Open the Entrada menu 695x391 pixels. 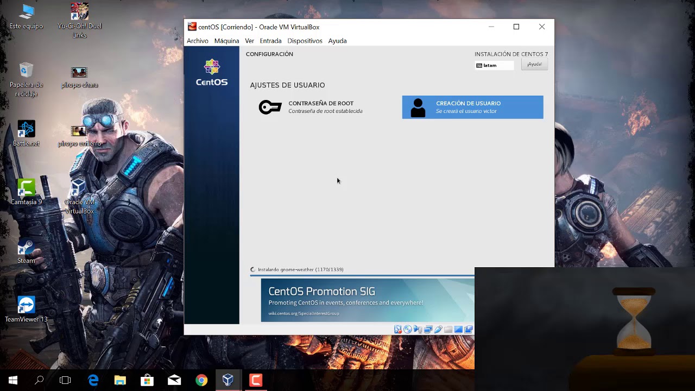[x=270, y=41]
